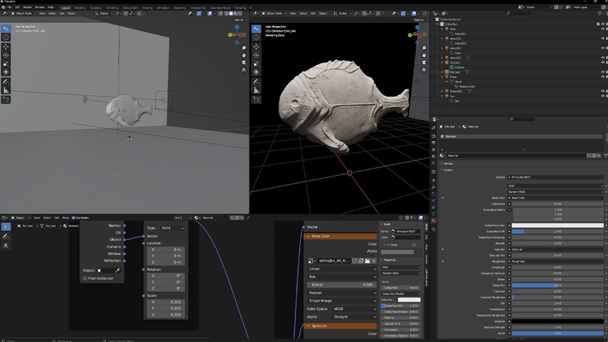Click the Options button in left viewport
The width and height of the screenshot is (608, 342).
click(240, 20)
